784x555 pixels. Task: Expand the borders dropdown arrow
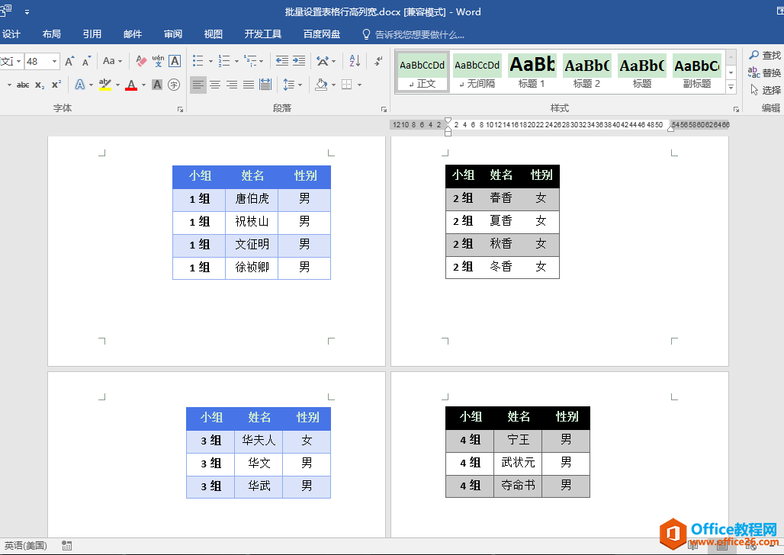pos(359,85)
